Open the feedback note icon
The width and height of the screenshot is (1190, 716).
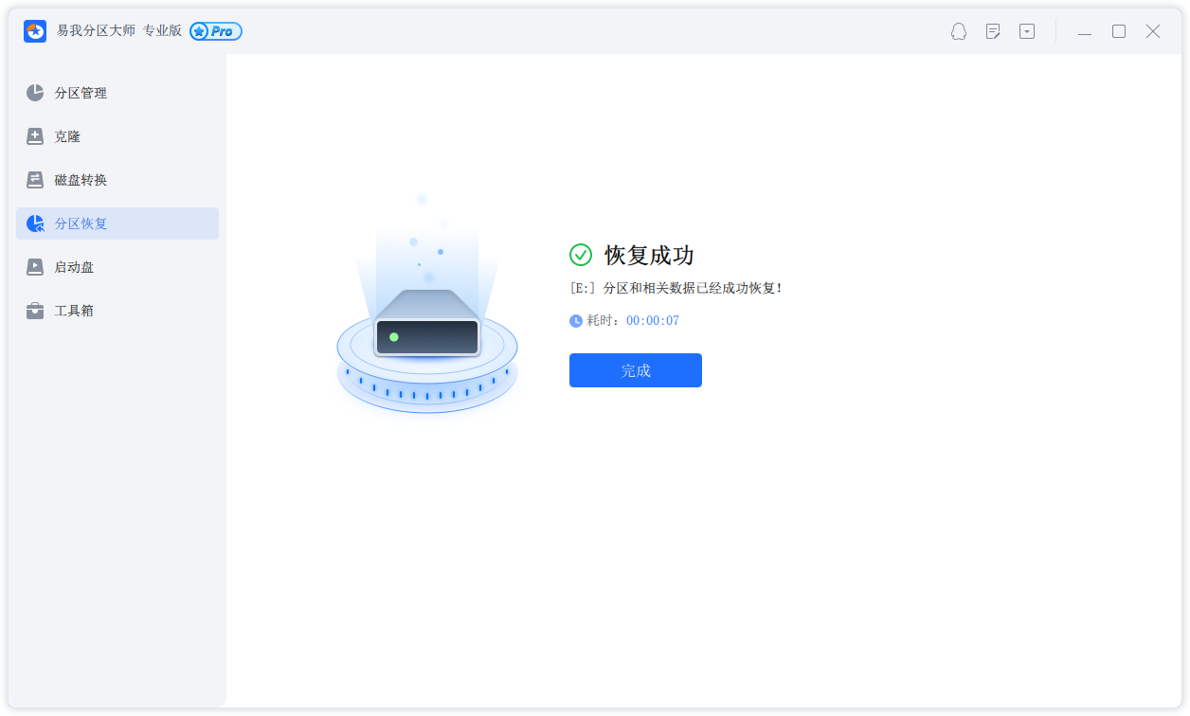993,31
